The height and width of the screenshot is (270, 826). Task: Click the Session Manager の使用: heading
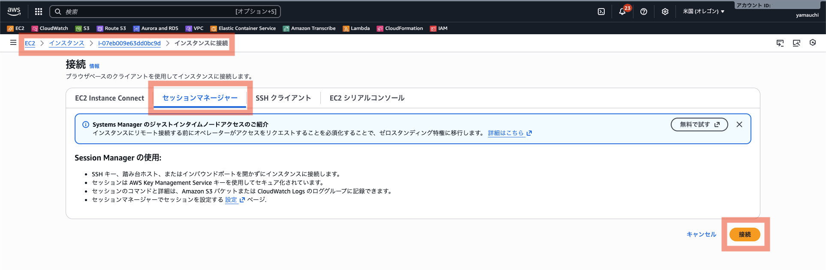tap(118, 158)
